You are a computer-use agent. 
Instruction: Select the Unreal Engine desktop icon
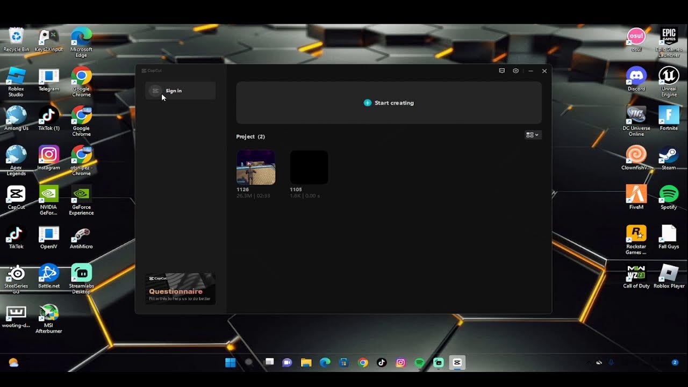pos(669,82)
